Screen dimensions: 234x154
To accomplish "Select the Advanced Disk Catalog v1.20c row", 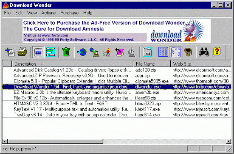I will pyautogui.click(x=117, y=70).
